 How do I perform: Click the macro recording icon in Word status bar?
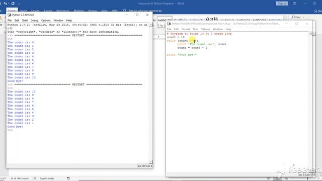[x=68, y=178]
